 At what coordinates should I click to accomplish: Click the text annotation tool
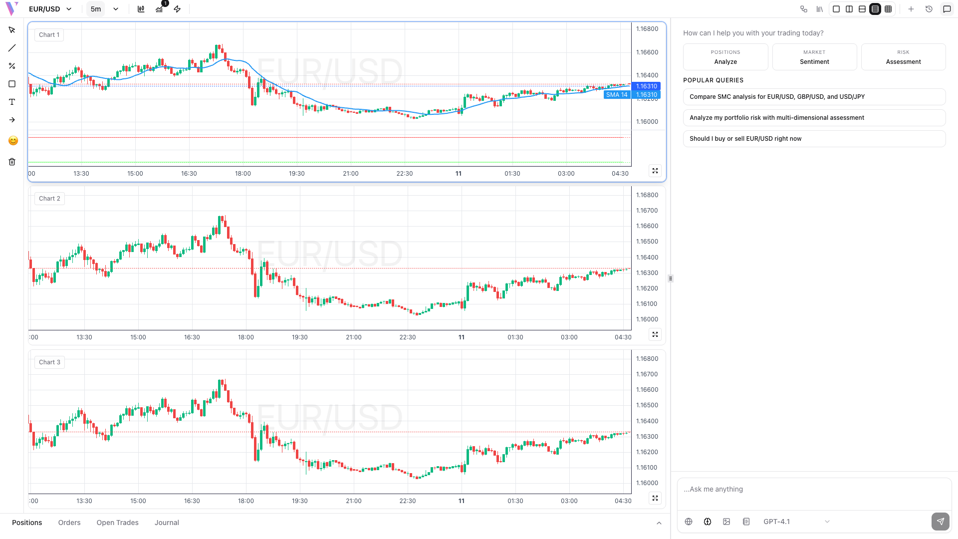tap(12, 102)
